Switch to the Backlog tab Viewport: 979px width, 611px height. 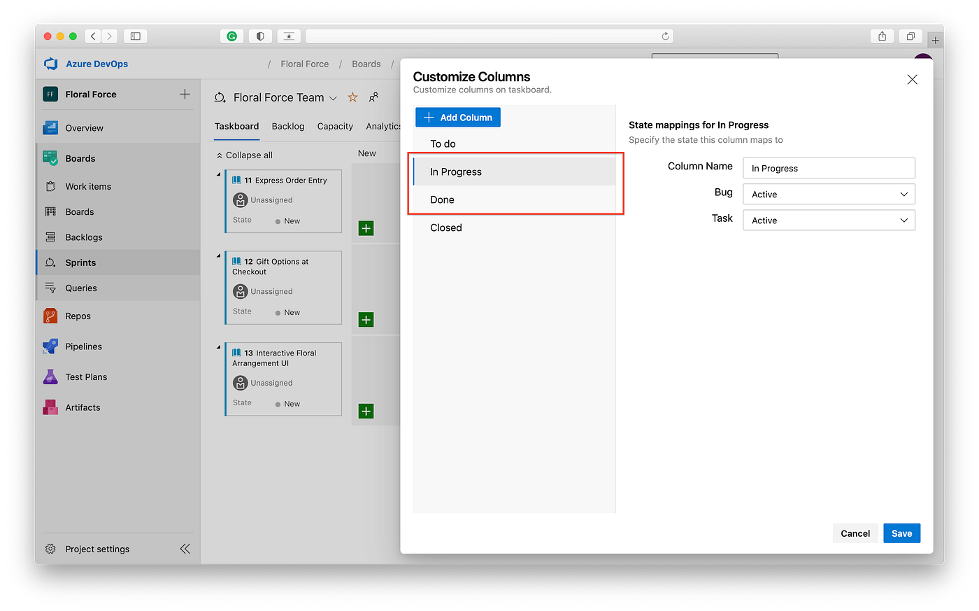click(x=287, y=126)
